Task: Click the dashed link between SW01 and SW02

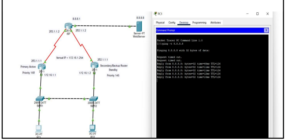Action: pos(67,99)
